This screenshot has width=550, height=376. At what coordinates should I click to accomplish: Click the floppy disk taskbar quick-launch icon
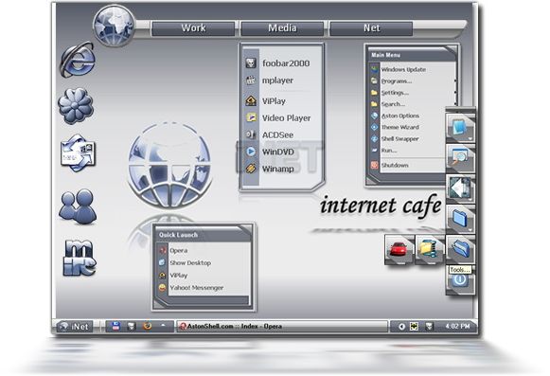tap(115, 327)
